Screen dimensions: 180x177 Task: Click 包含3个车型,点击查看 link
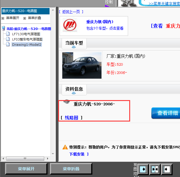click(x=105, y=28)
